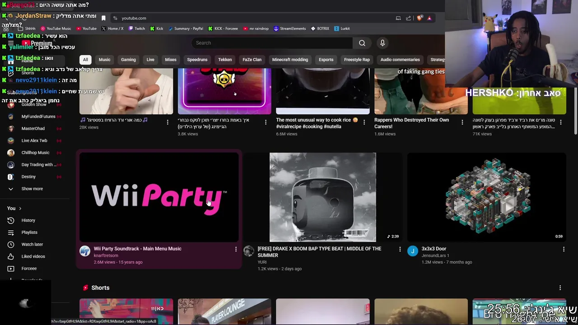Image resolution: width=578 pixels, height=325 pixels.
Task: Open the Home / X bookmark
Action: pyautogui.click(x=112, y=28)
